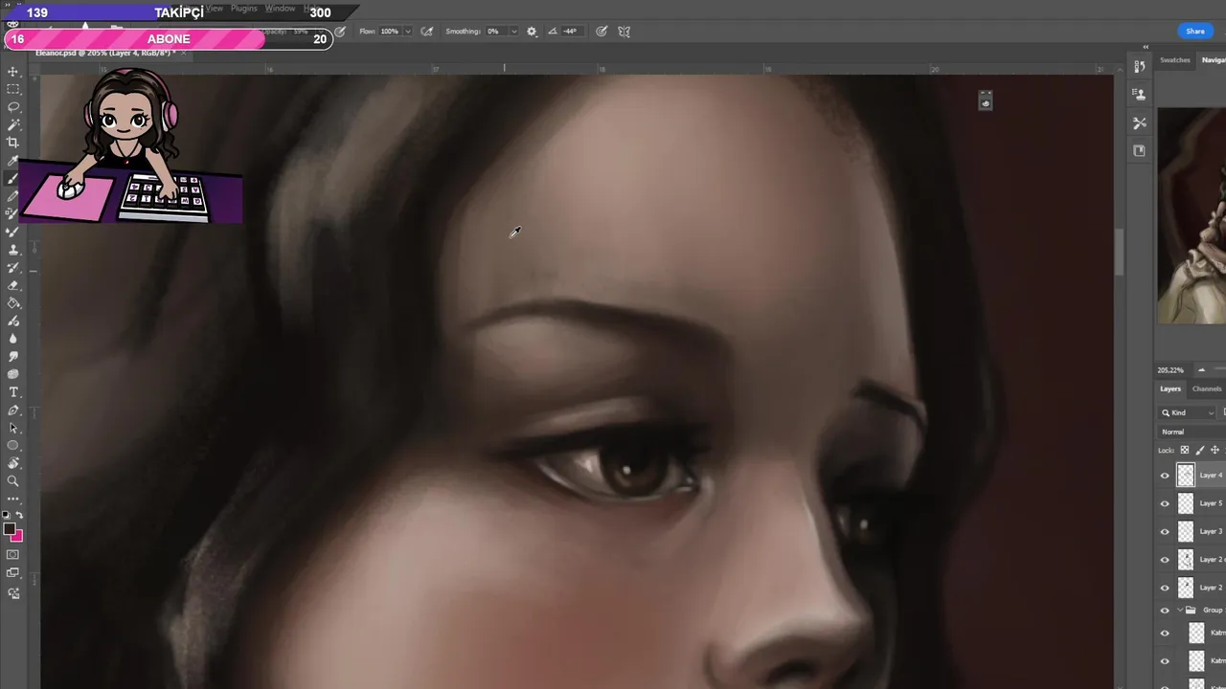Open the symmetry butterfly options
Image resolution: width=1226 pixels, height=689 pixels.
[624, 32]
